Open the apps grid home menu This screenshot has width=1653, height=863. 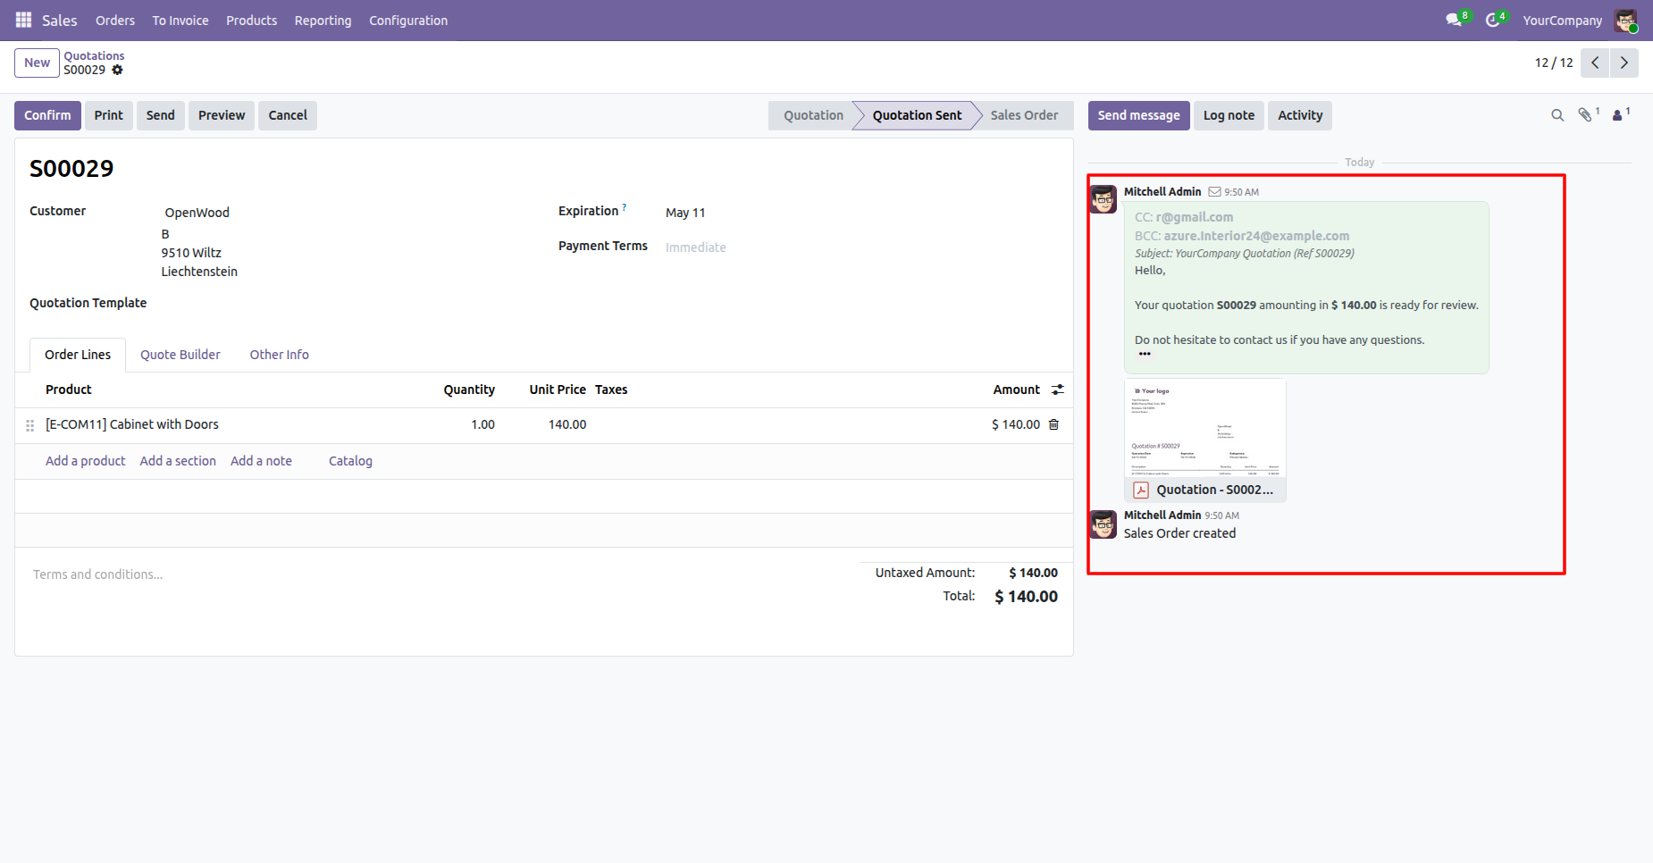23,20
